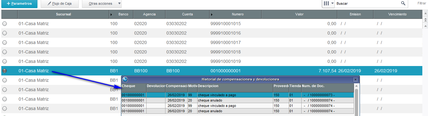Sort by the Sucursal column header
The width and height of the screenshot is (428, 116).
point(63,14)
